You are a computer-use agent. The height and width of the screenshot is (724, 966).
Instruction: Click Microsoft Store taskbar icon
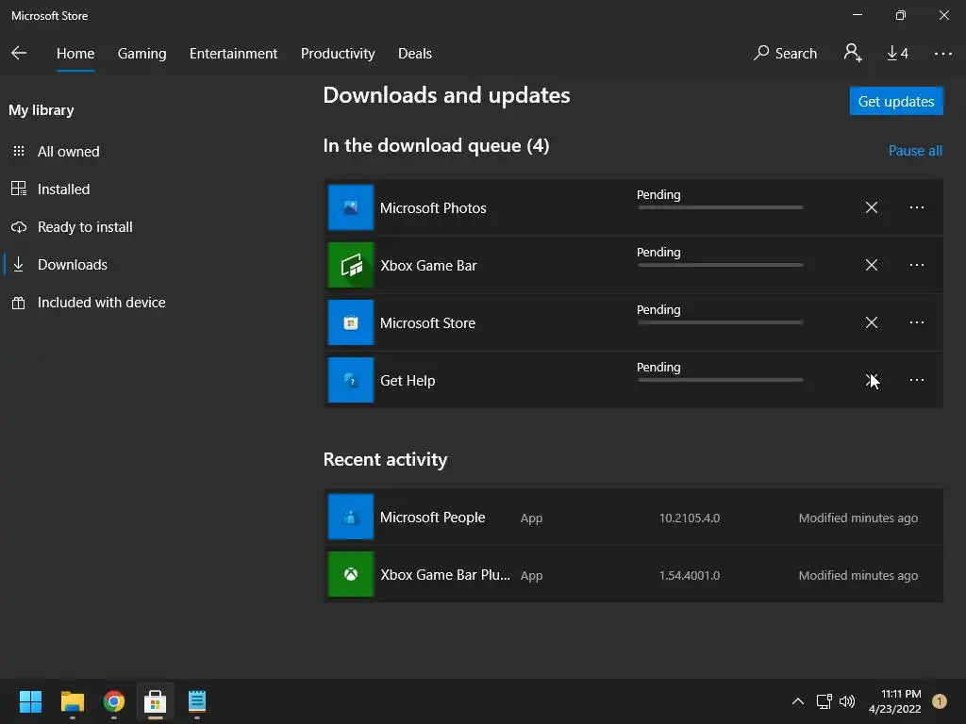pos(156,701)
